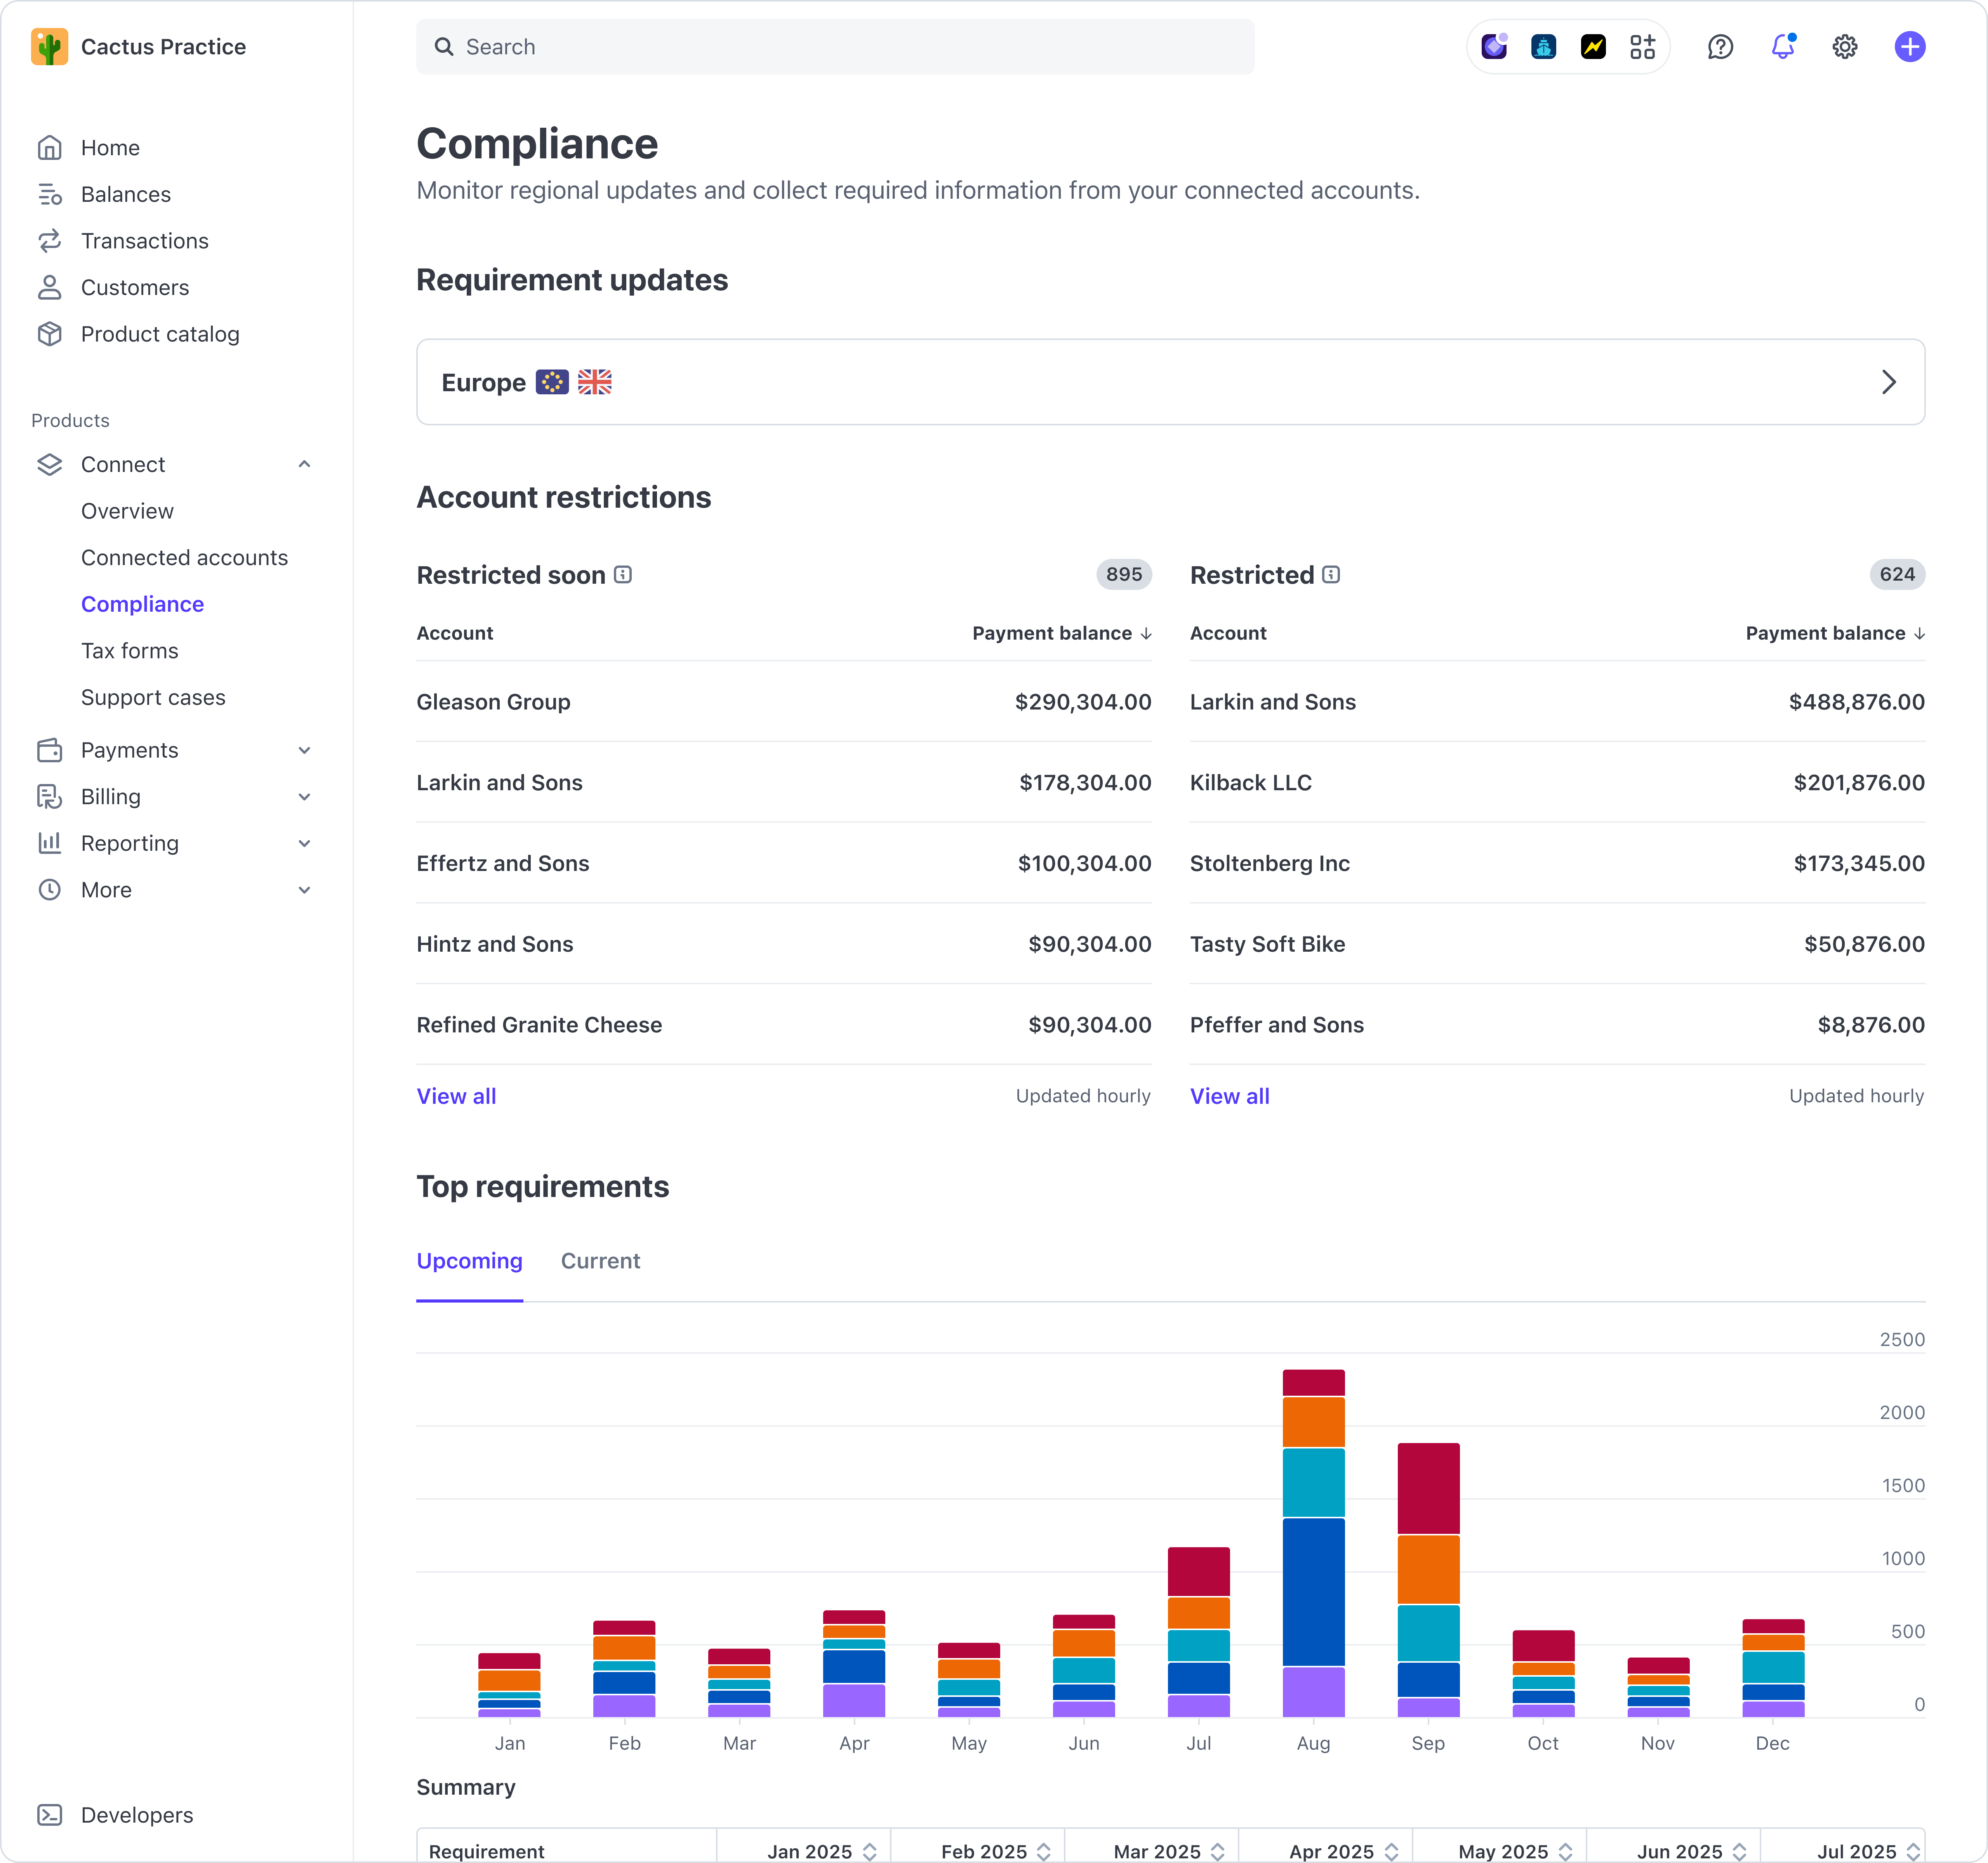Collapse the Connect section

point(304,464)
